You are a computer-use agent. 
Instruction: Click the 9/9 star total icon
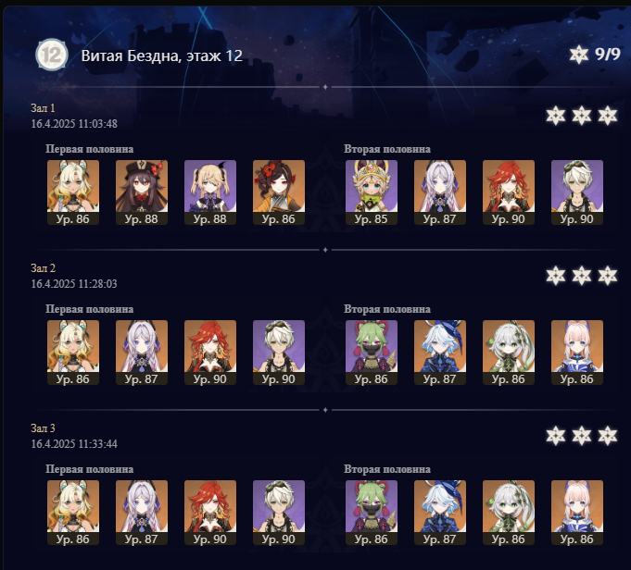coord(579,55)
